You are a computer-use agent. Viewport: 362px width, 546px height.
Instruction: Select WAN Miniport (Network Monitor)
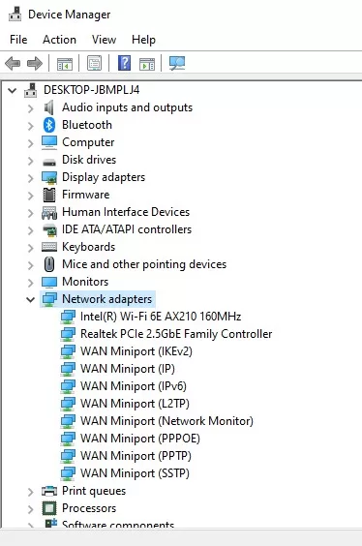[166, 421]
